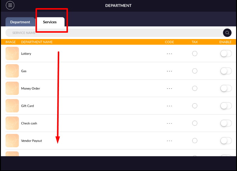
Task: Switch to the Department tab
Action: point(20,22)
